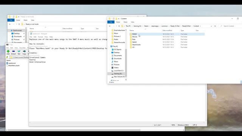Sort by the Type column in the Content window
Viewport: 242px width, 136px height.
pyautogui.click(x=182, y=31)
